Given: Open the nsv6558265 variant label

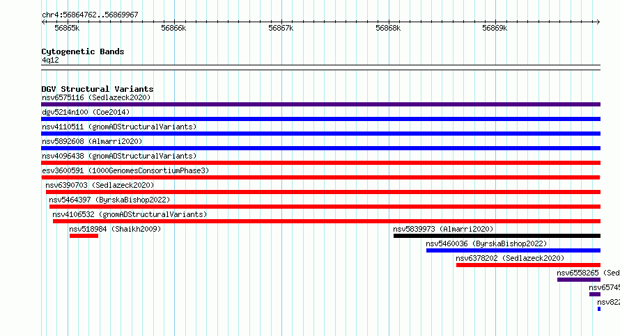Looking at the screenshot, I should pos(589,273).
